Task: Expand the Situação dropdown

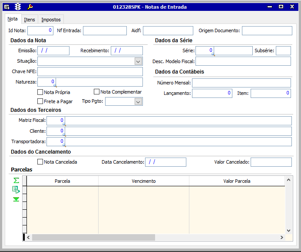Action: click(x=138, y=61)
